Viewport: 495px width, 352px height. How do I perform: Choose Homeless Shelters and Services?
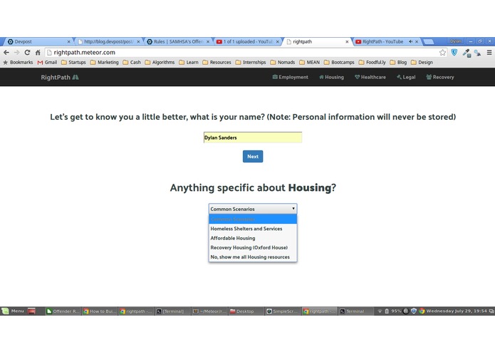[253, 229]
